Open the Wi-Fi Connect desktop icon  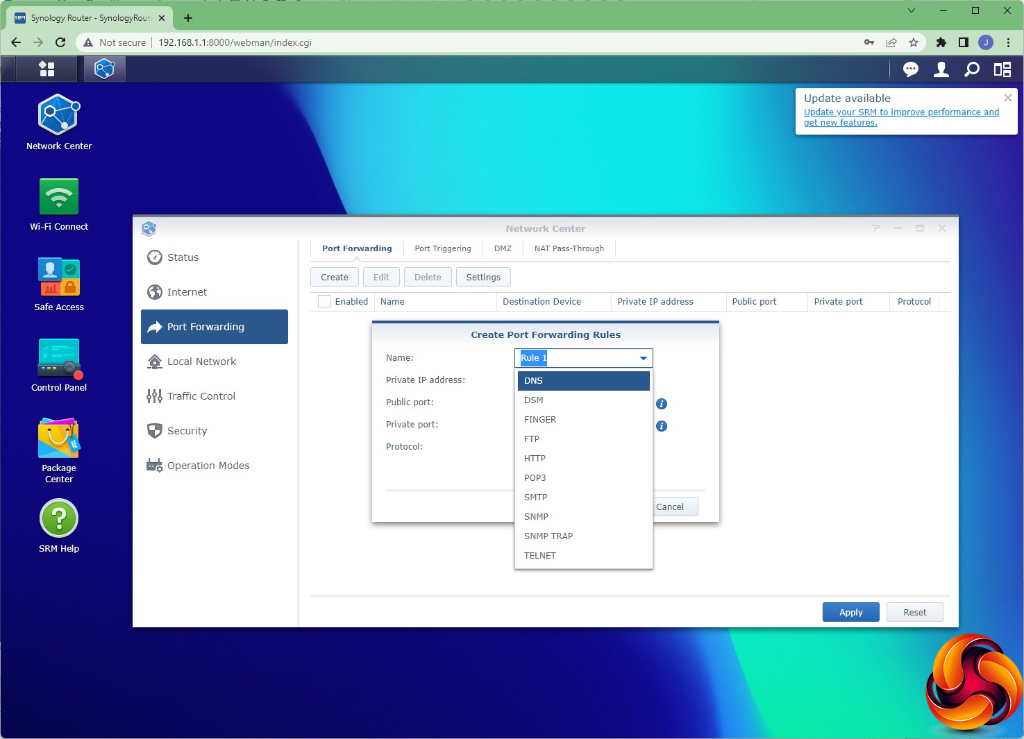coord(59,204)
